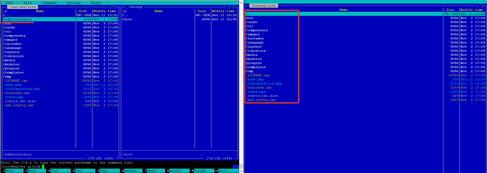Image resolution: width=487 pixels, height=173 pixels.
Task: Select web.config.txt in /var/www/site panel
Action: (x=60, y=105)
